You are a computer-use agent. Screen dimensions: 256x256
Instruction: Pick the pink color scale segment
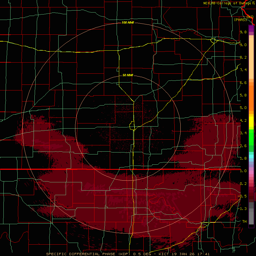pyautogui.click(x=251, y=172)
